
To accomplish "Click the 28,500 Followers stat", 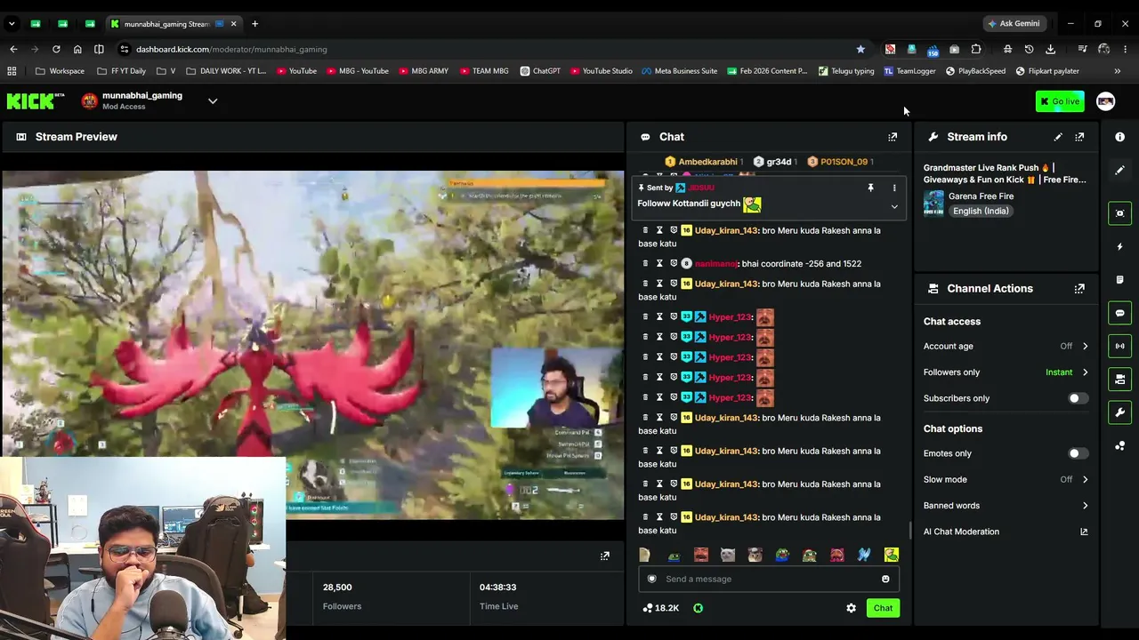I will point(342,596).
